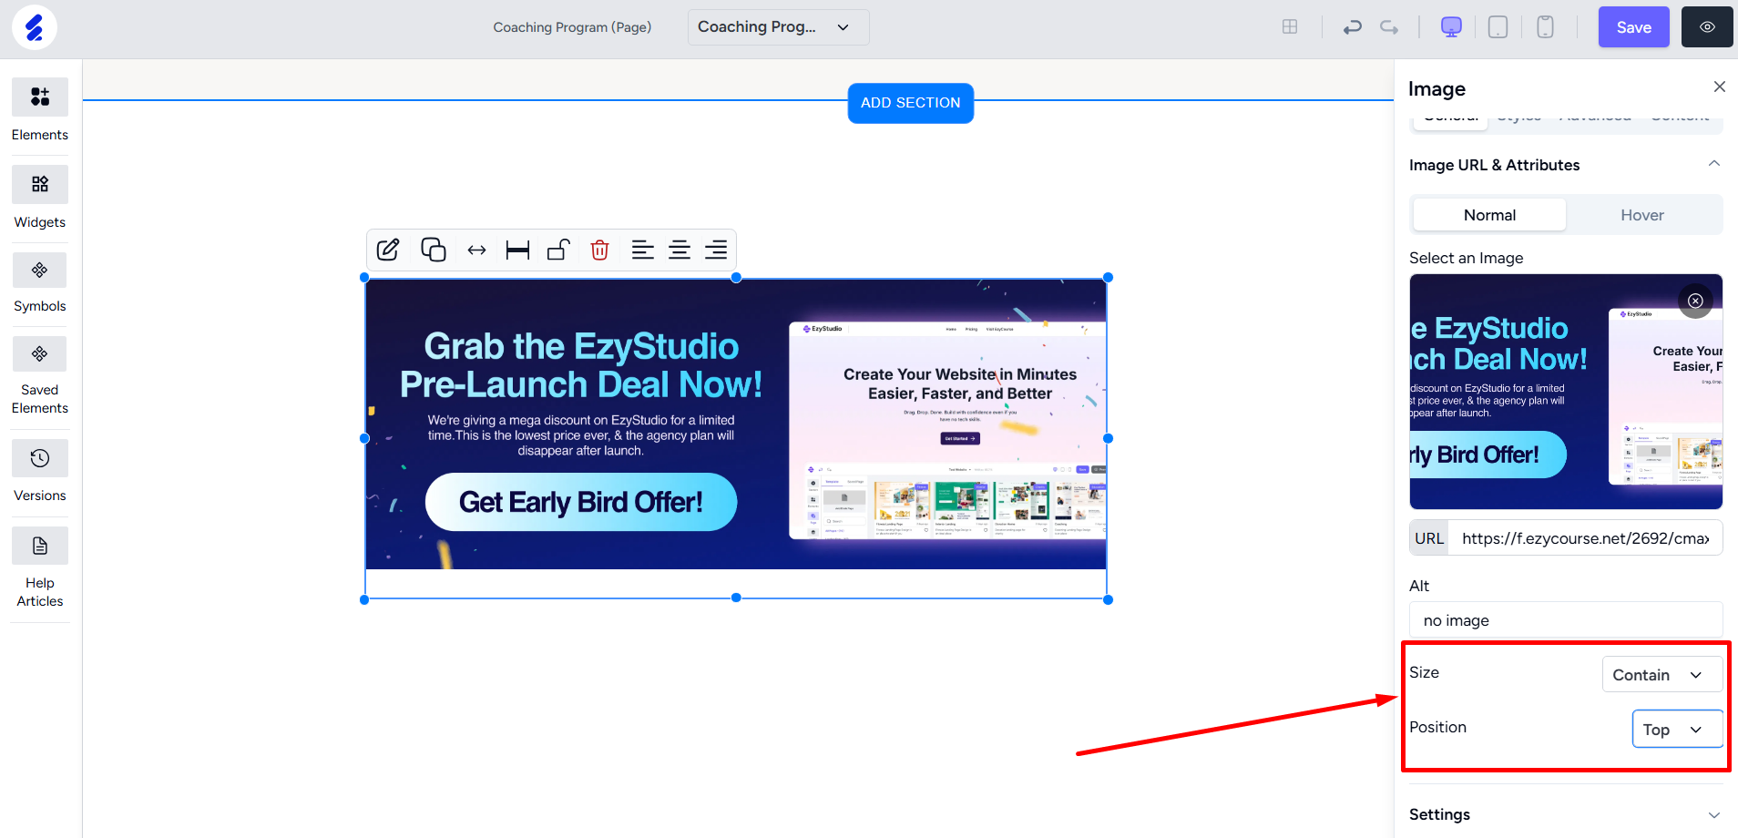This screenshot has width=1738, height=838.
Task: Click ADD SECTION button
Action: 911,103
